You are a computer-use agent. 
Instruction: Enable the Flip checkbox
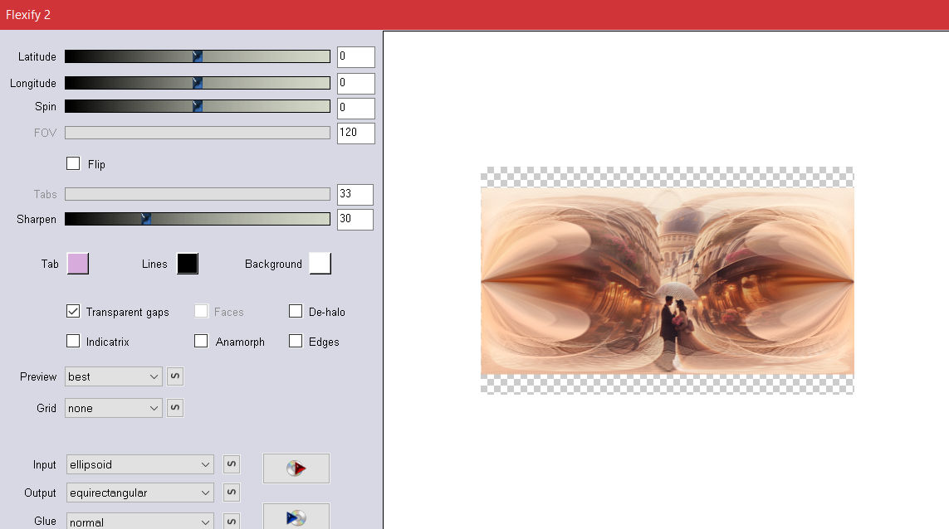tap(73, 163)
